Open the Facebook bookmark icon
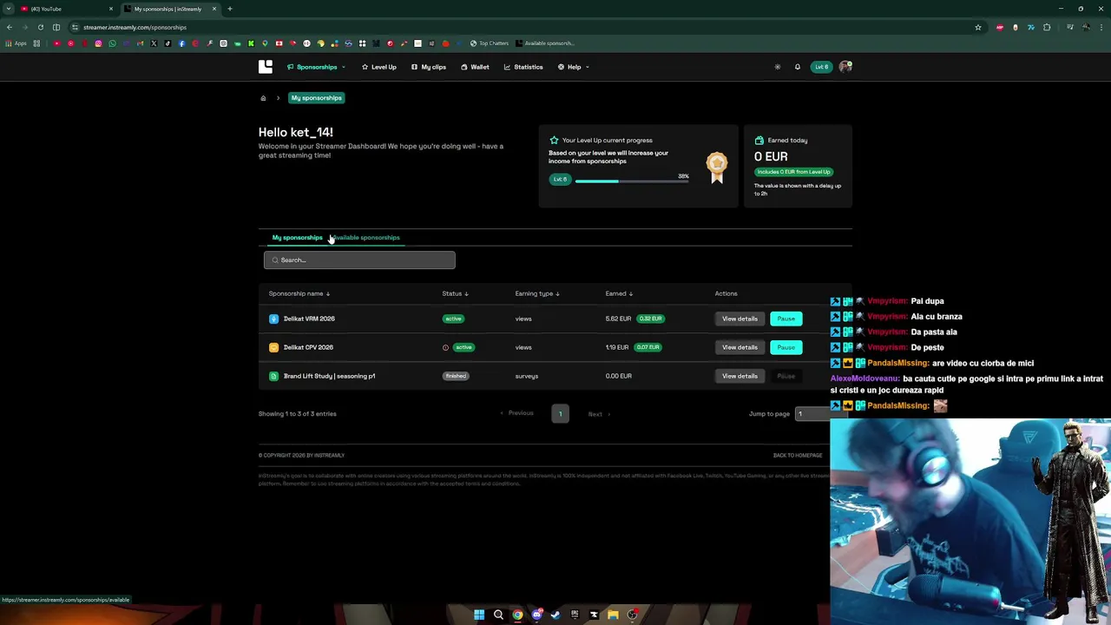The width and height of the screenshot is (1111, 625). coord(181,43)
